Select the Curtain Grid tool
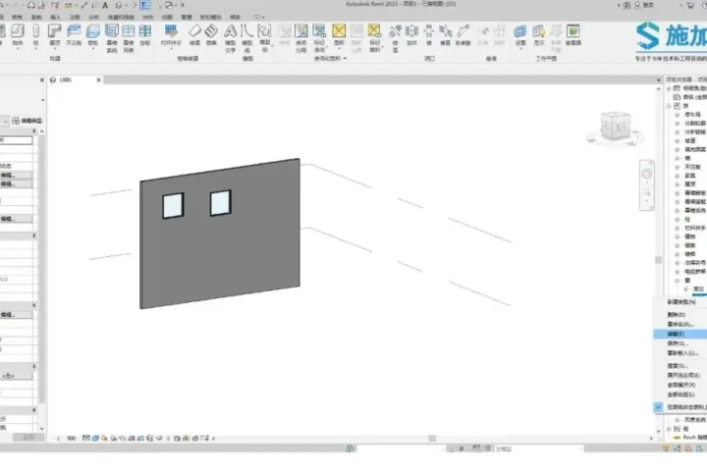 click(129, 38)
